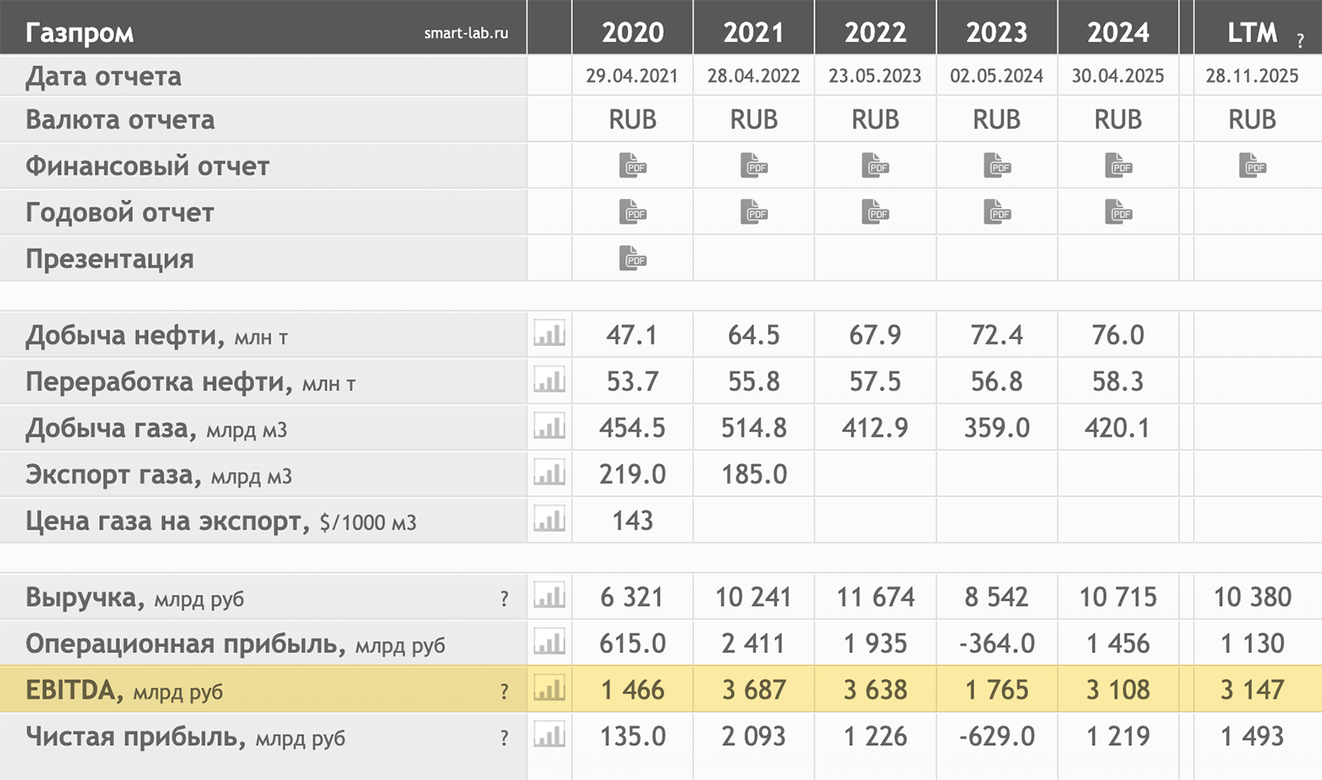
Task: Open the 2024 financial report PDF
Action: [x=1118, y=165]
